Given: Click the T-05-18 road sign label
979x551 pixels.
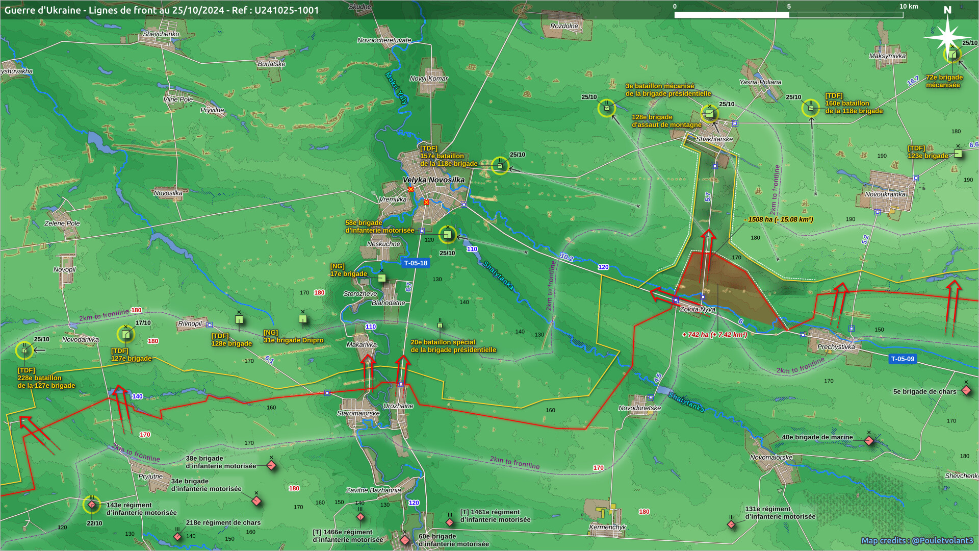Looking at the screenshot, I should pyautogui.click(x=416, y=263).
